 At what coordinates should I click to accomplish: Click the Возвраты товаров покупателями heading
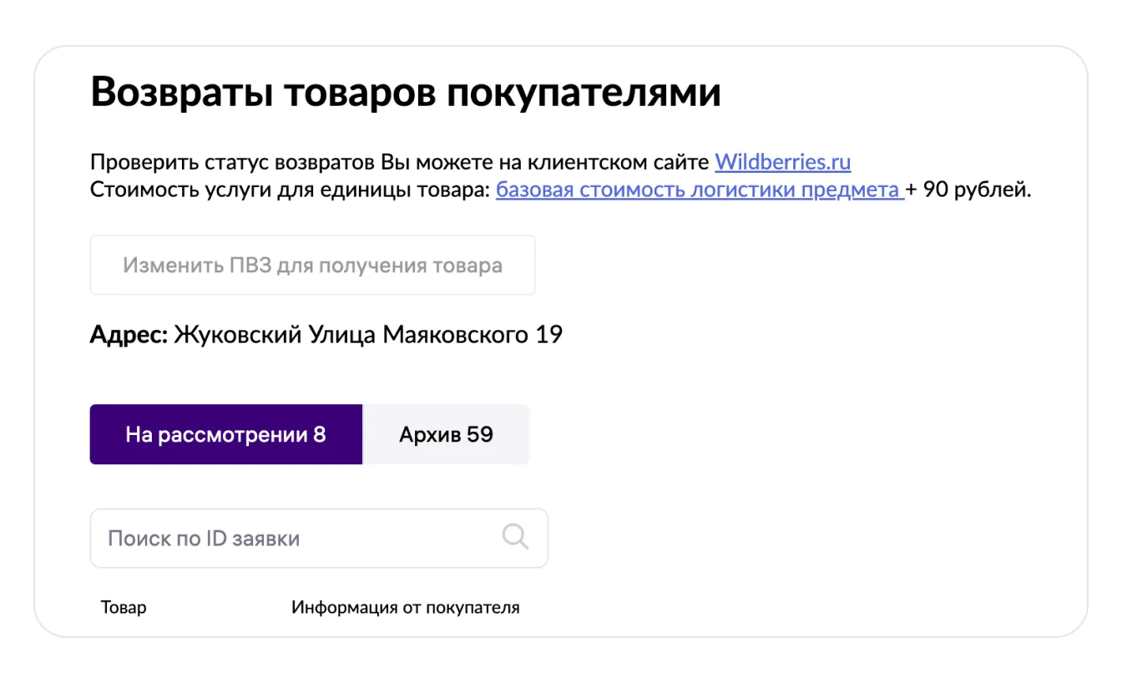(x=405, y=92)
